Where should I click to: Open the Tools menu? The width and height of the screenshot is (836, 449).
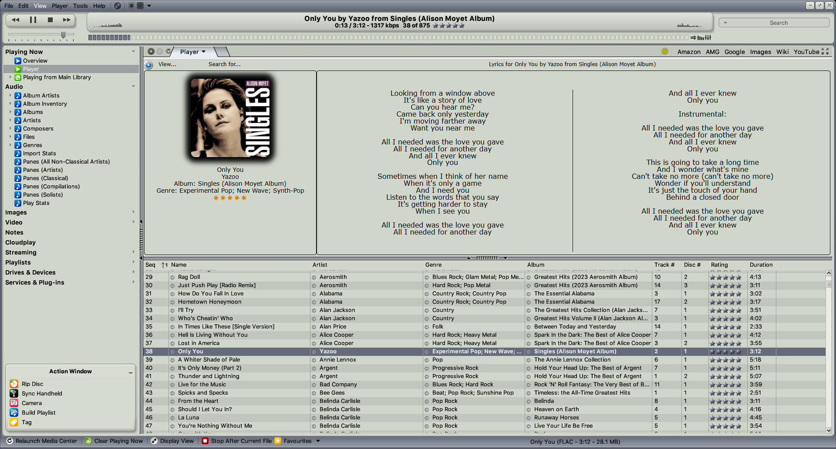click(x=80, y=6)
